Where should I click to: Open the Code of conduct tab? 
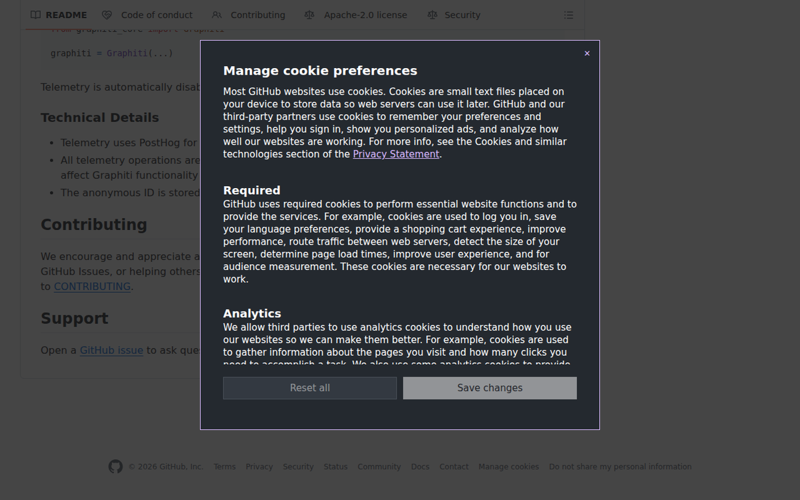click(x=147, y=15)
